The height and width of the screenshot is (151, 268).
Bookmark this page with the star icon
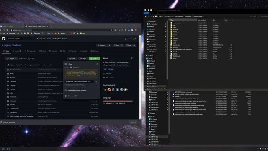(111, 30)
